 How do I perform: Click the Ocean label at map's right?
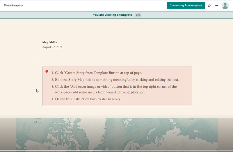coord(191,119)
